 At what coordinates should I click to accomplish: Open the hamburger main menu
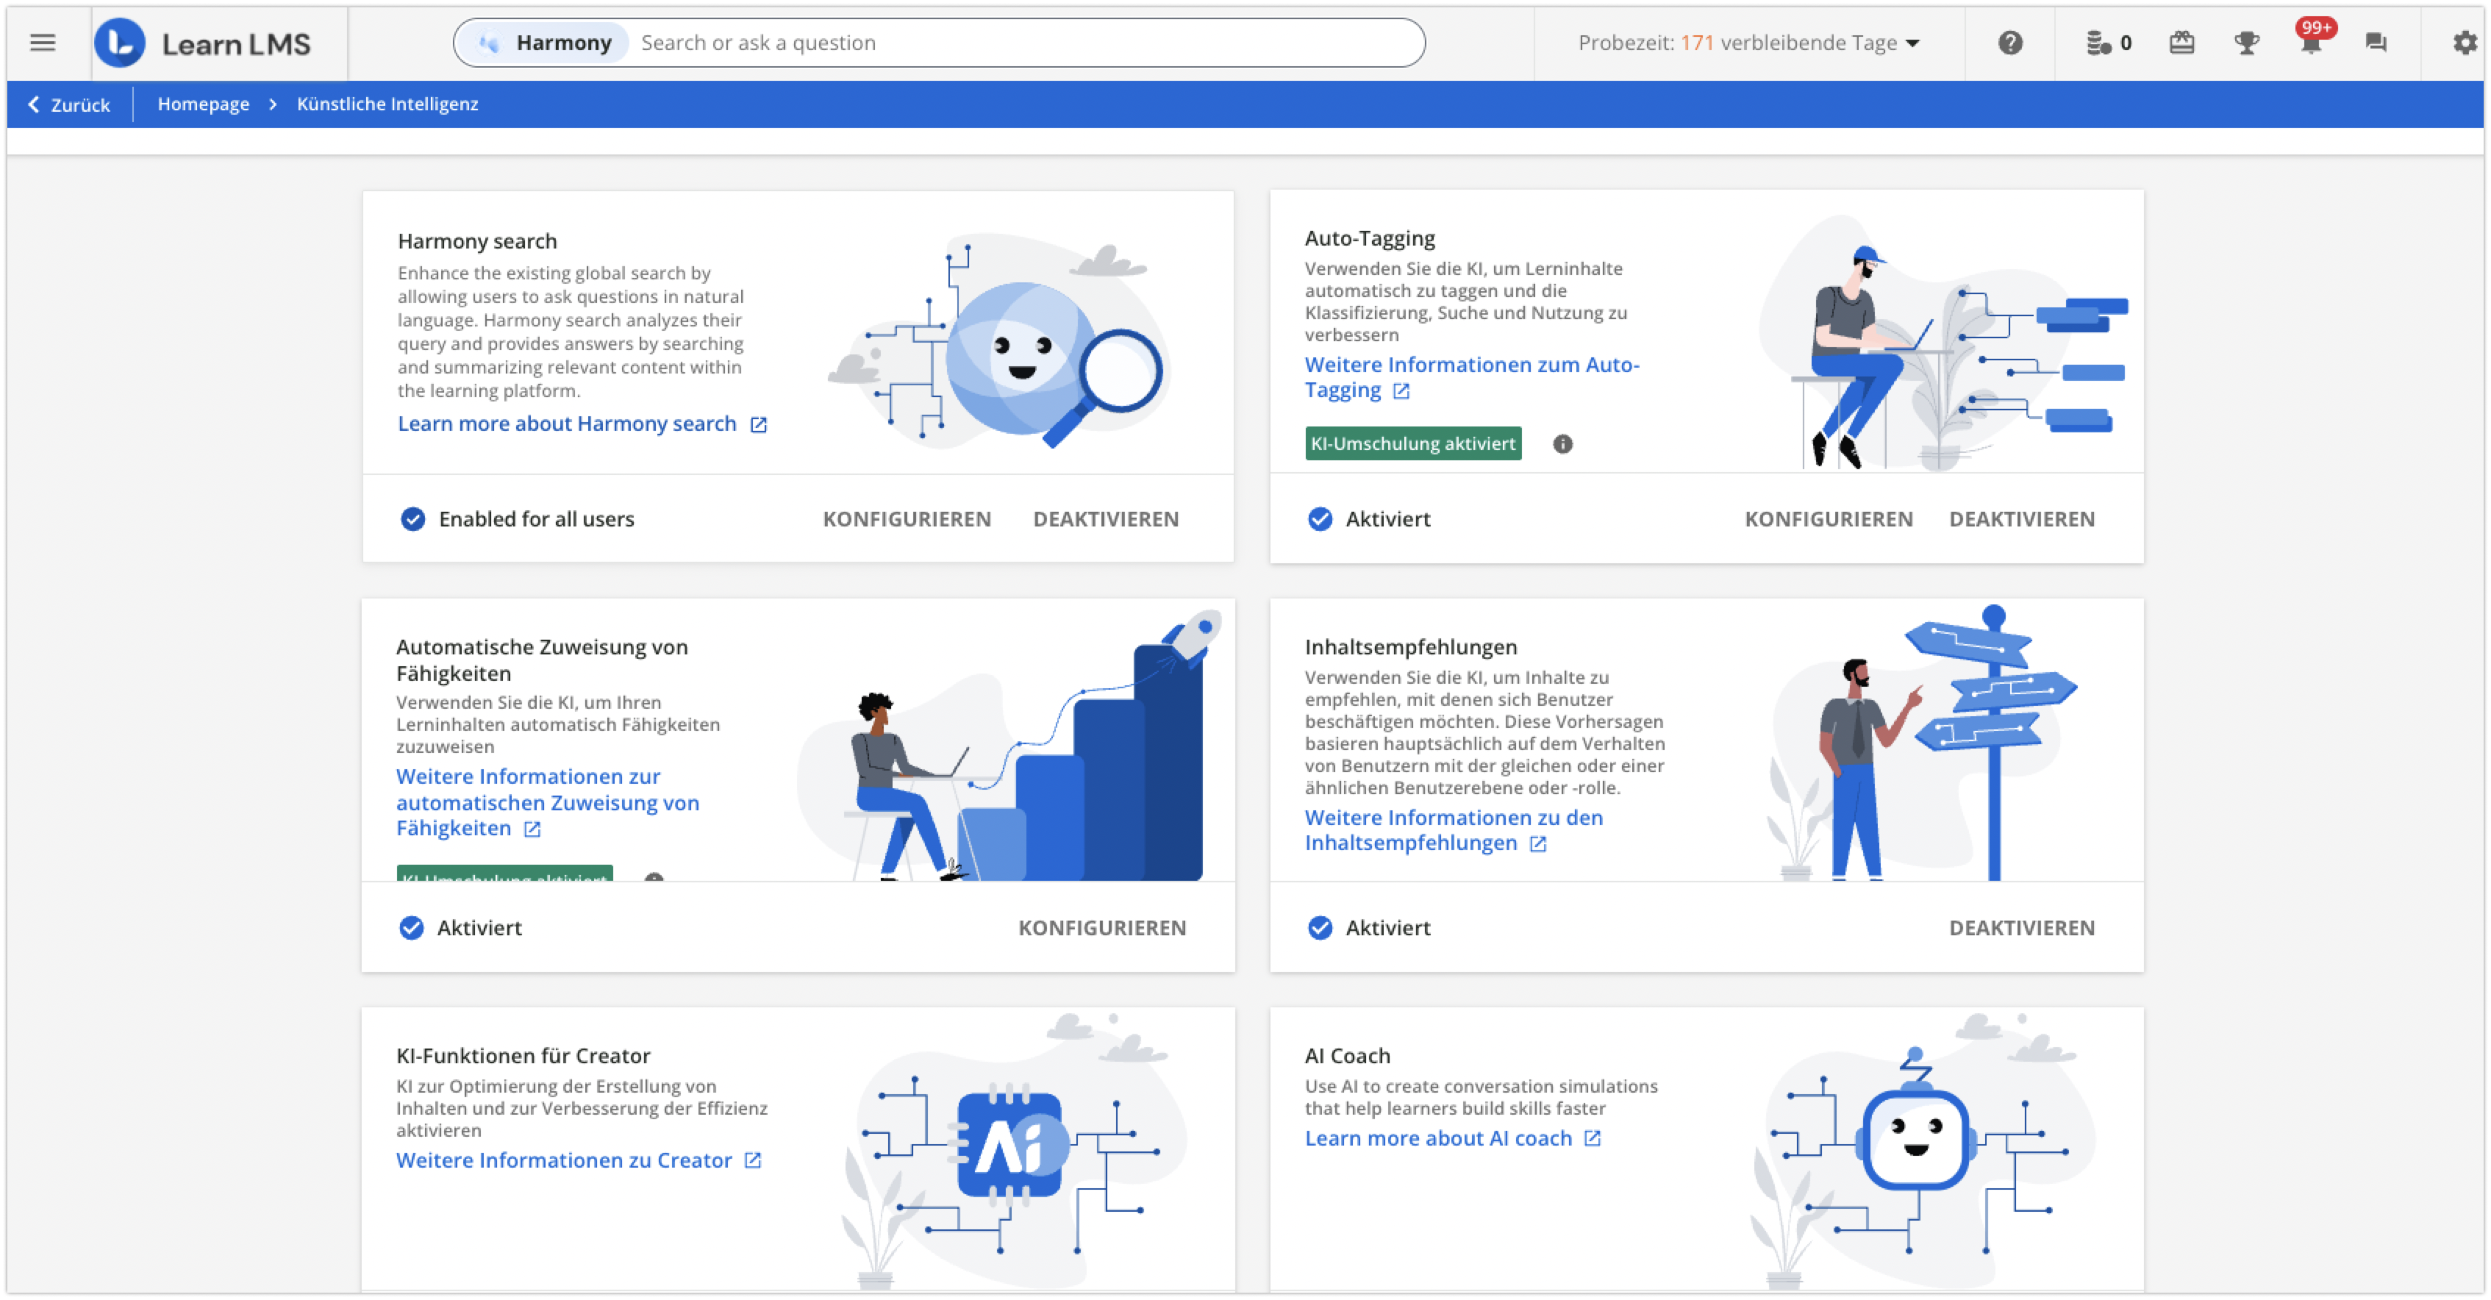pyautogui.click(x=43, y=43)
